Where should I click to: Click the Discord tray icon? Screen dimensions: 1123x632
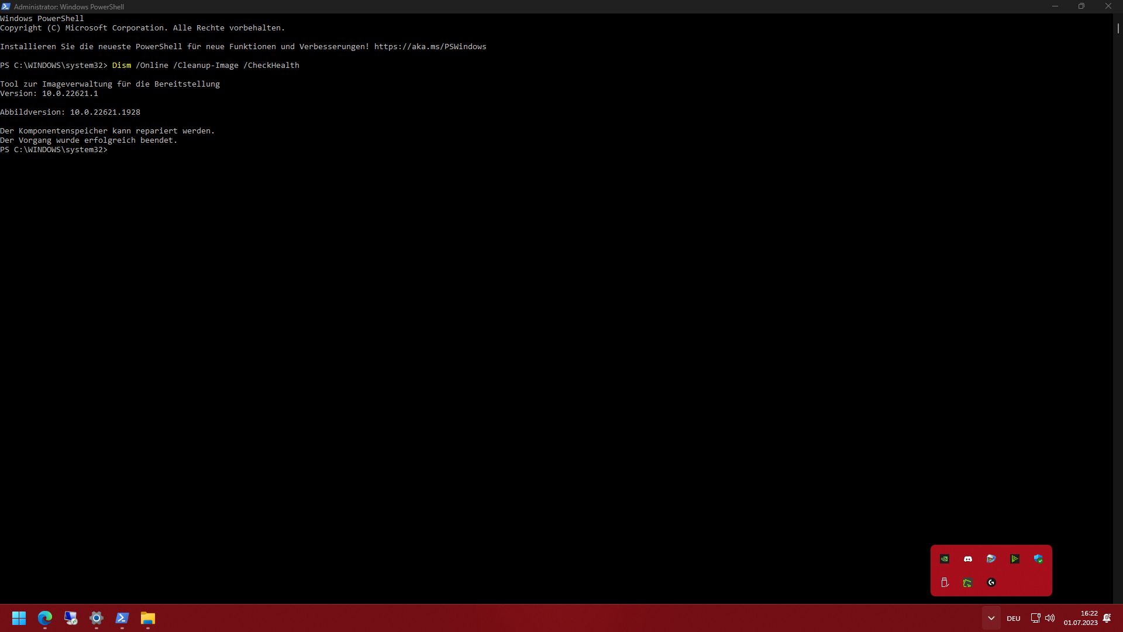pos(968,559)
